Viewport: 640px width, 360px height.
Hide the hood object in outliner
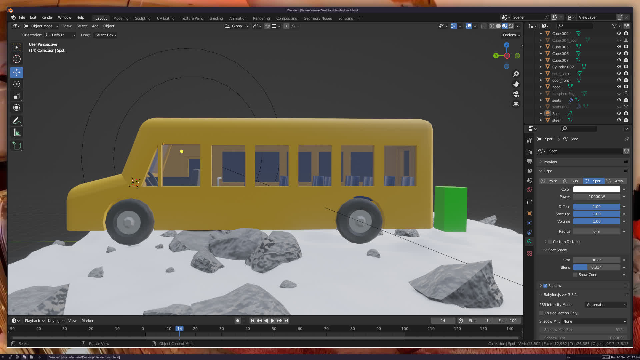619,87
